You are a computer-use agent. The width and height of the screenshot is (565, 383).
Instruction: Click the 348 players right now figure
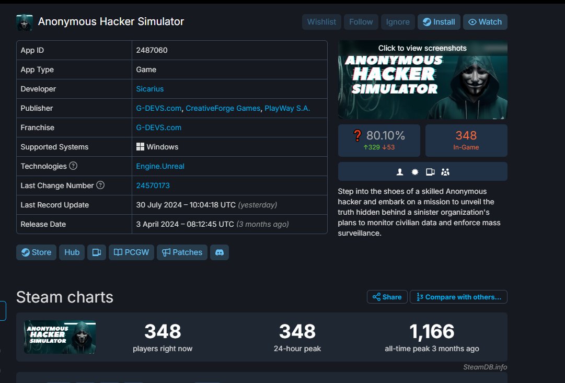tap(163, 331)
